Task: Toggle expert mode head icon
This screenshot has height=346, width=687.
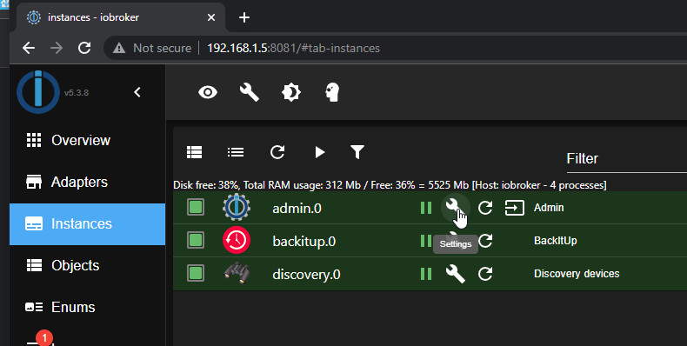Action: click(332, 92)
